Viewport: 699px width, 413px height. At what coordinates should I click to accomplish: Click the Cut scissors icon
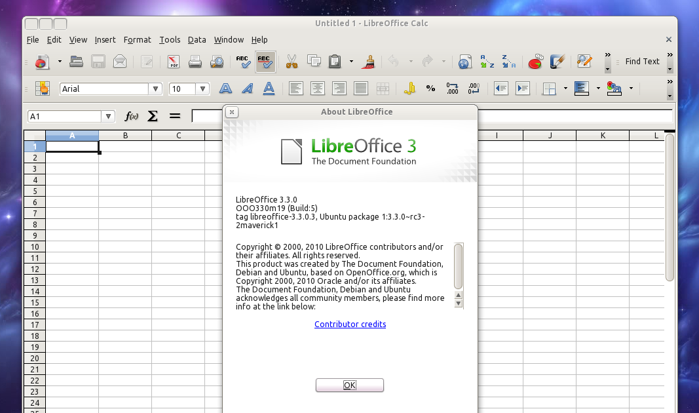(292, 62)
